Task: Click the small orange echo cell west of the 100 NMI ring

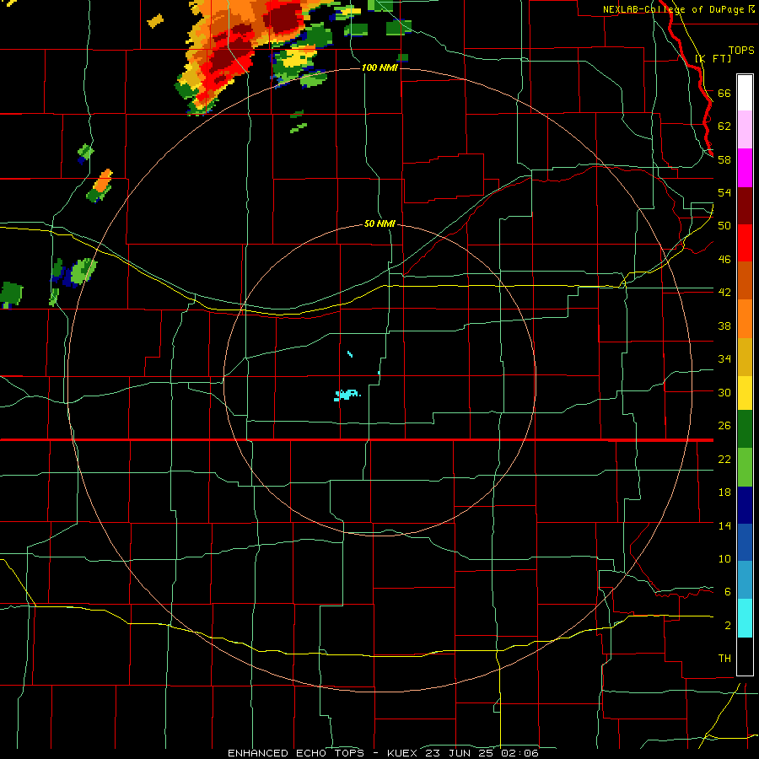Action: (x=103, y=180)
